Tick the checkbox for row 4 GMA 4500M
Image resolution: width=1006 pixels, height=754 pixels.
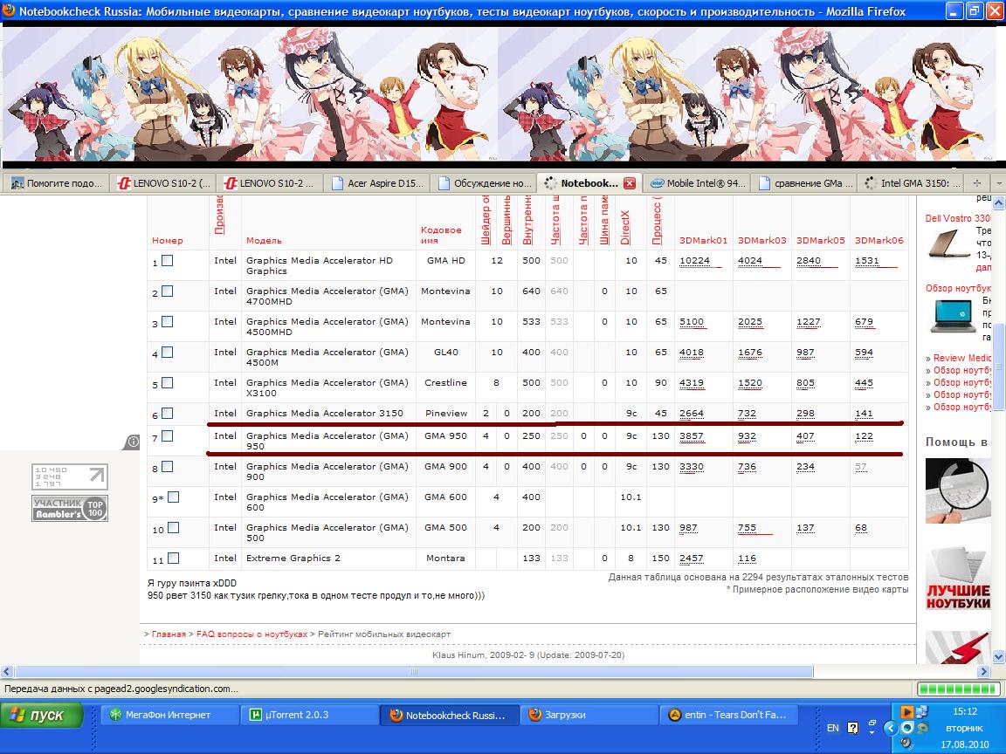168,352
